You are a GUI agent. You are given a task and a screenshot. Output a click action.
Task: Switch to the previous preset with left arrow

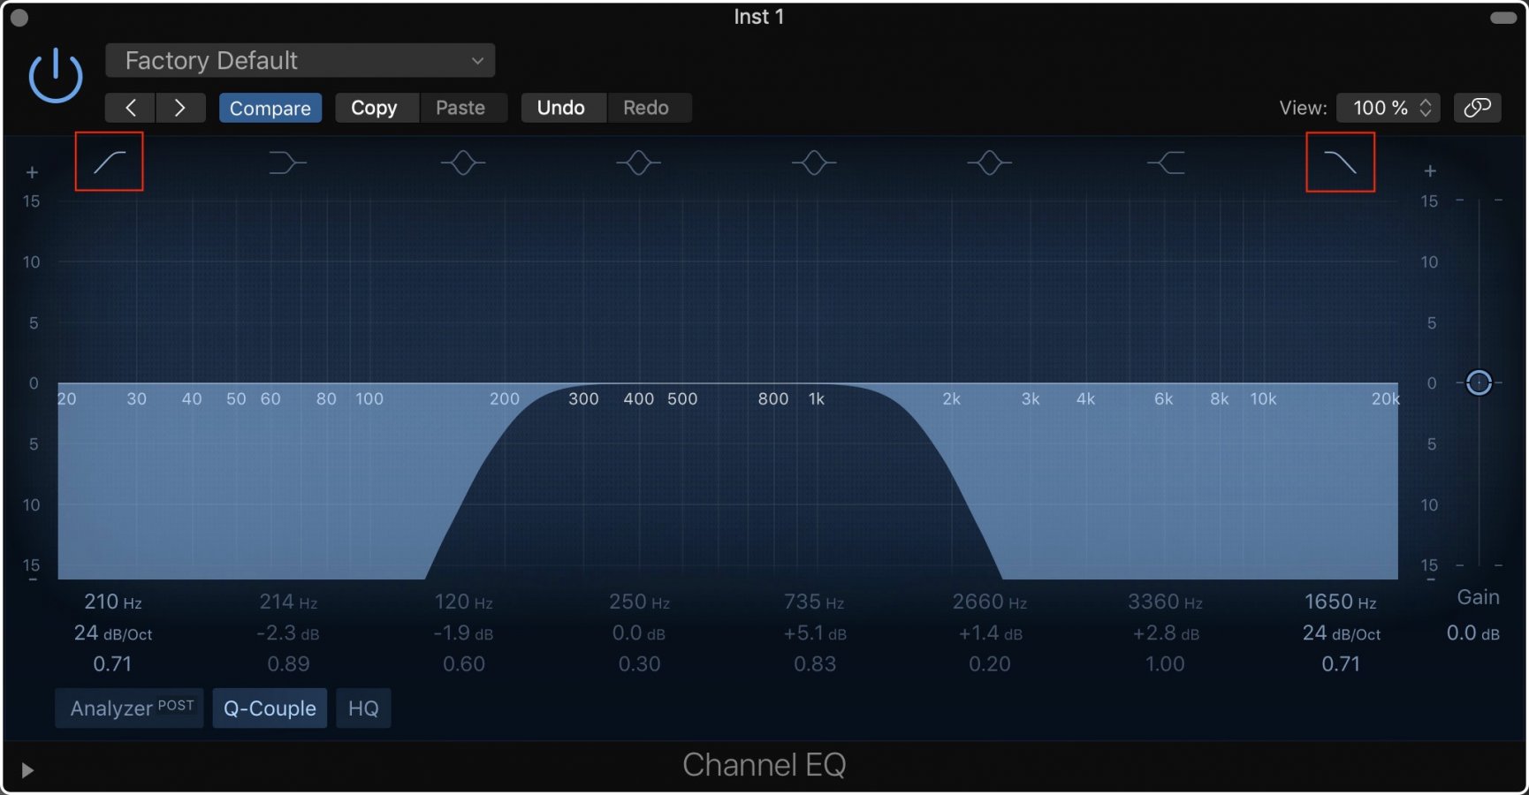click(x=129, y=107)
